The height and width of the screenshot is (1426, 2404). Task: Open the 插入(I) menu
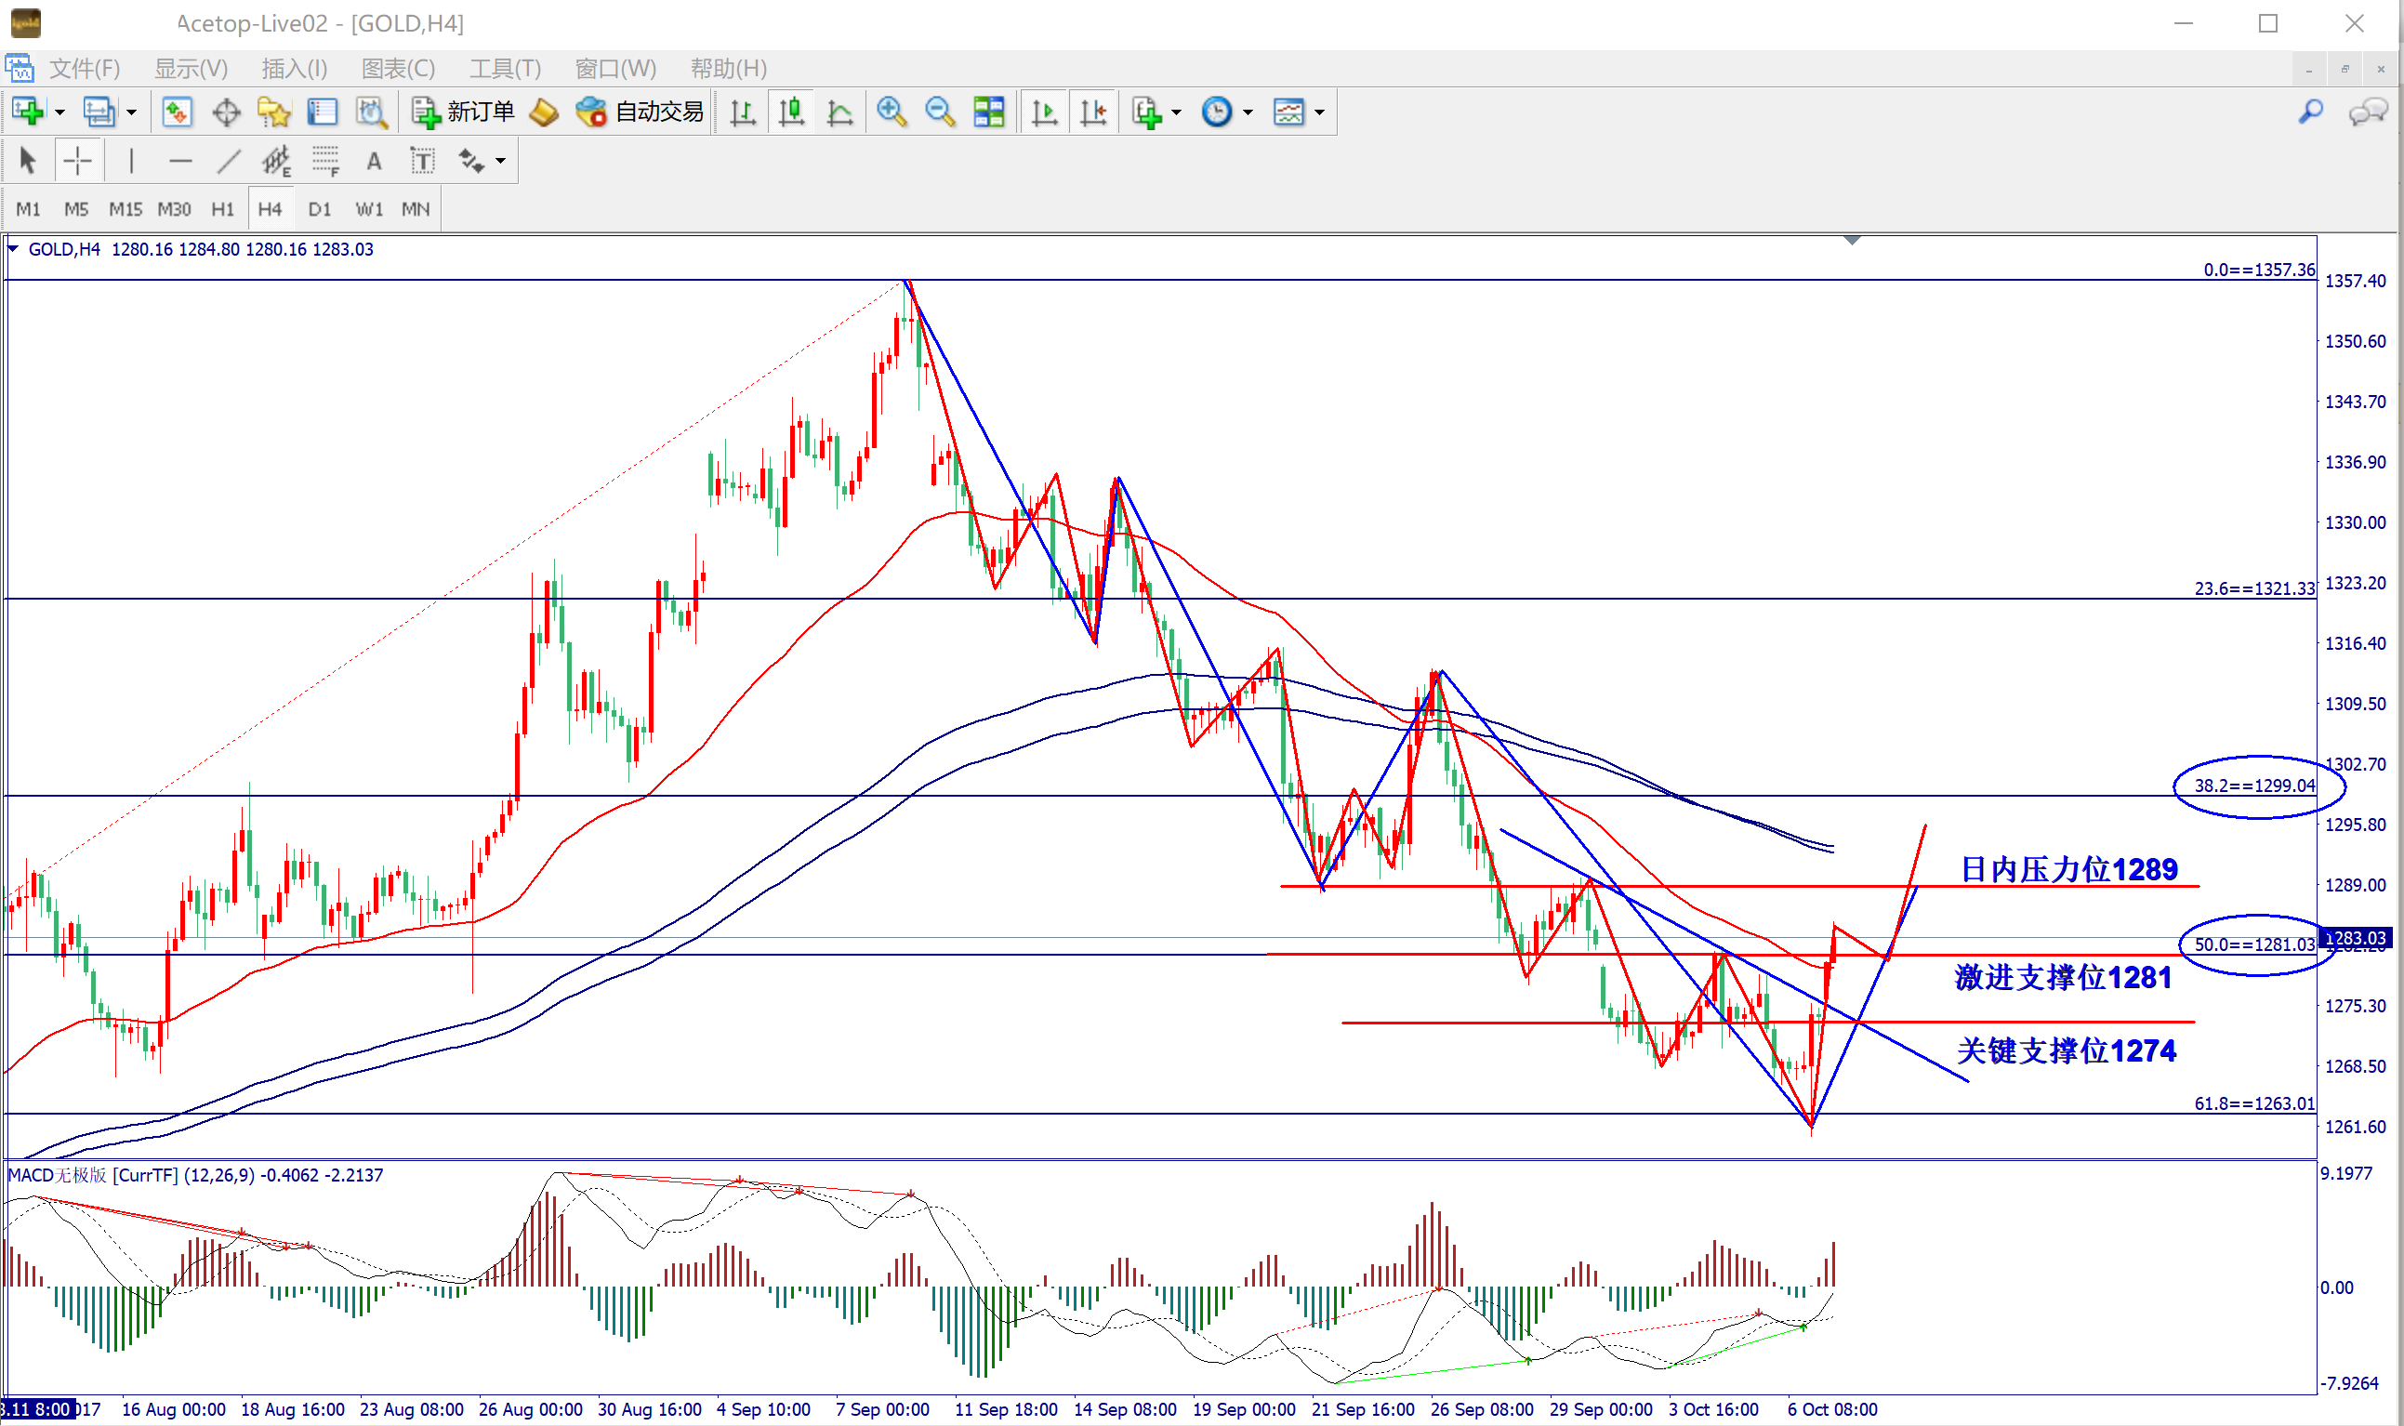294,68
